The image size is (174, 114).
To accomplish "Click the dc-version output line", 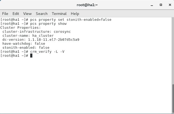I will point(41,40).
